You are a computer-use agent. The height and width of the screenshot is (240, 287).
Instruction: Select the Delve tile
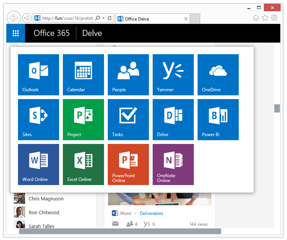point(173,120)
